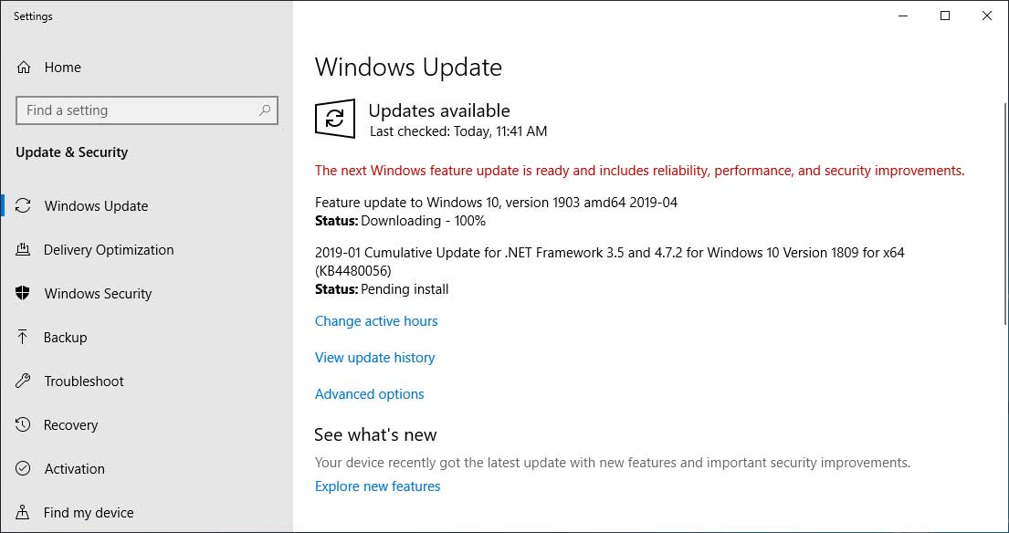Go to Delivery Optimization settings

[x=108, y=250]
